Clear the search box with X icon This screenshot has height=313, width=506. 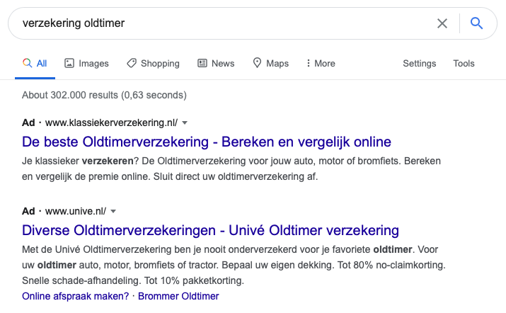(x=442, y=23)
